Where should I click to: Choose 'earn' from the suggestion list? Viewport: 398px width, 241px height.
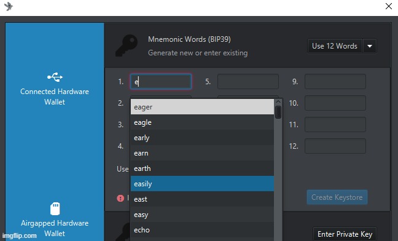click(x=202, y=153)
